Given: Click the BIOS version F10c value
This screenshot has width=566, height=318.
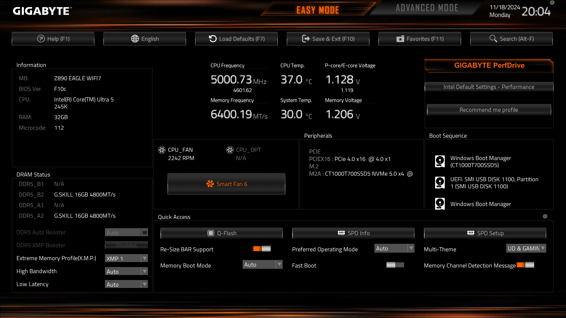Looking at the screenshot, I should tap(60, 89).
